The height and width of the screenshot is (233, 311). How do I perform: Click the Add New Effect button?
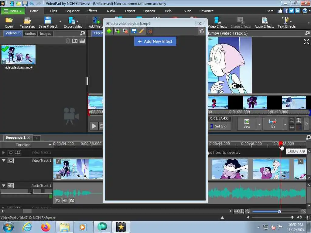[x=155, y=41]
